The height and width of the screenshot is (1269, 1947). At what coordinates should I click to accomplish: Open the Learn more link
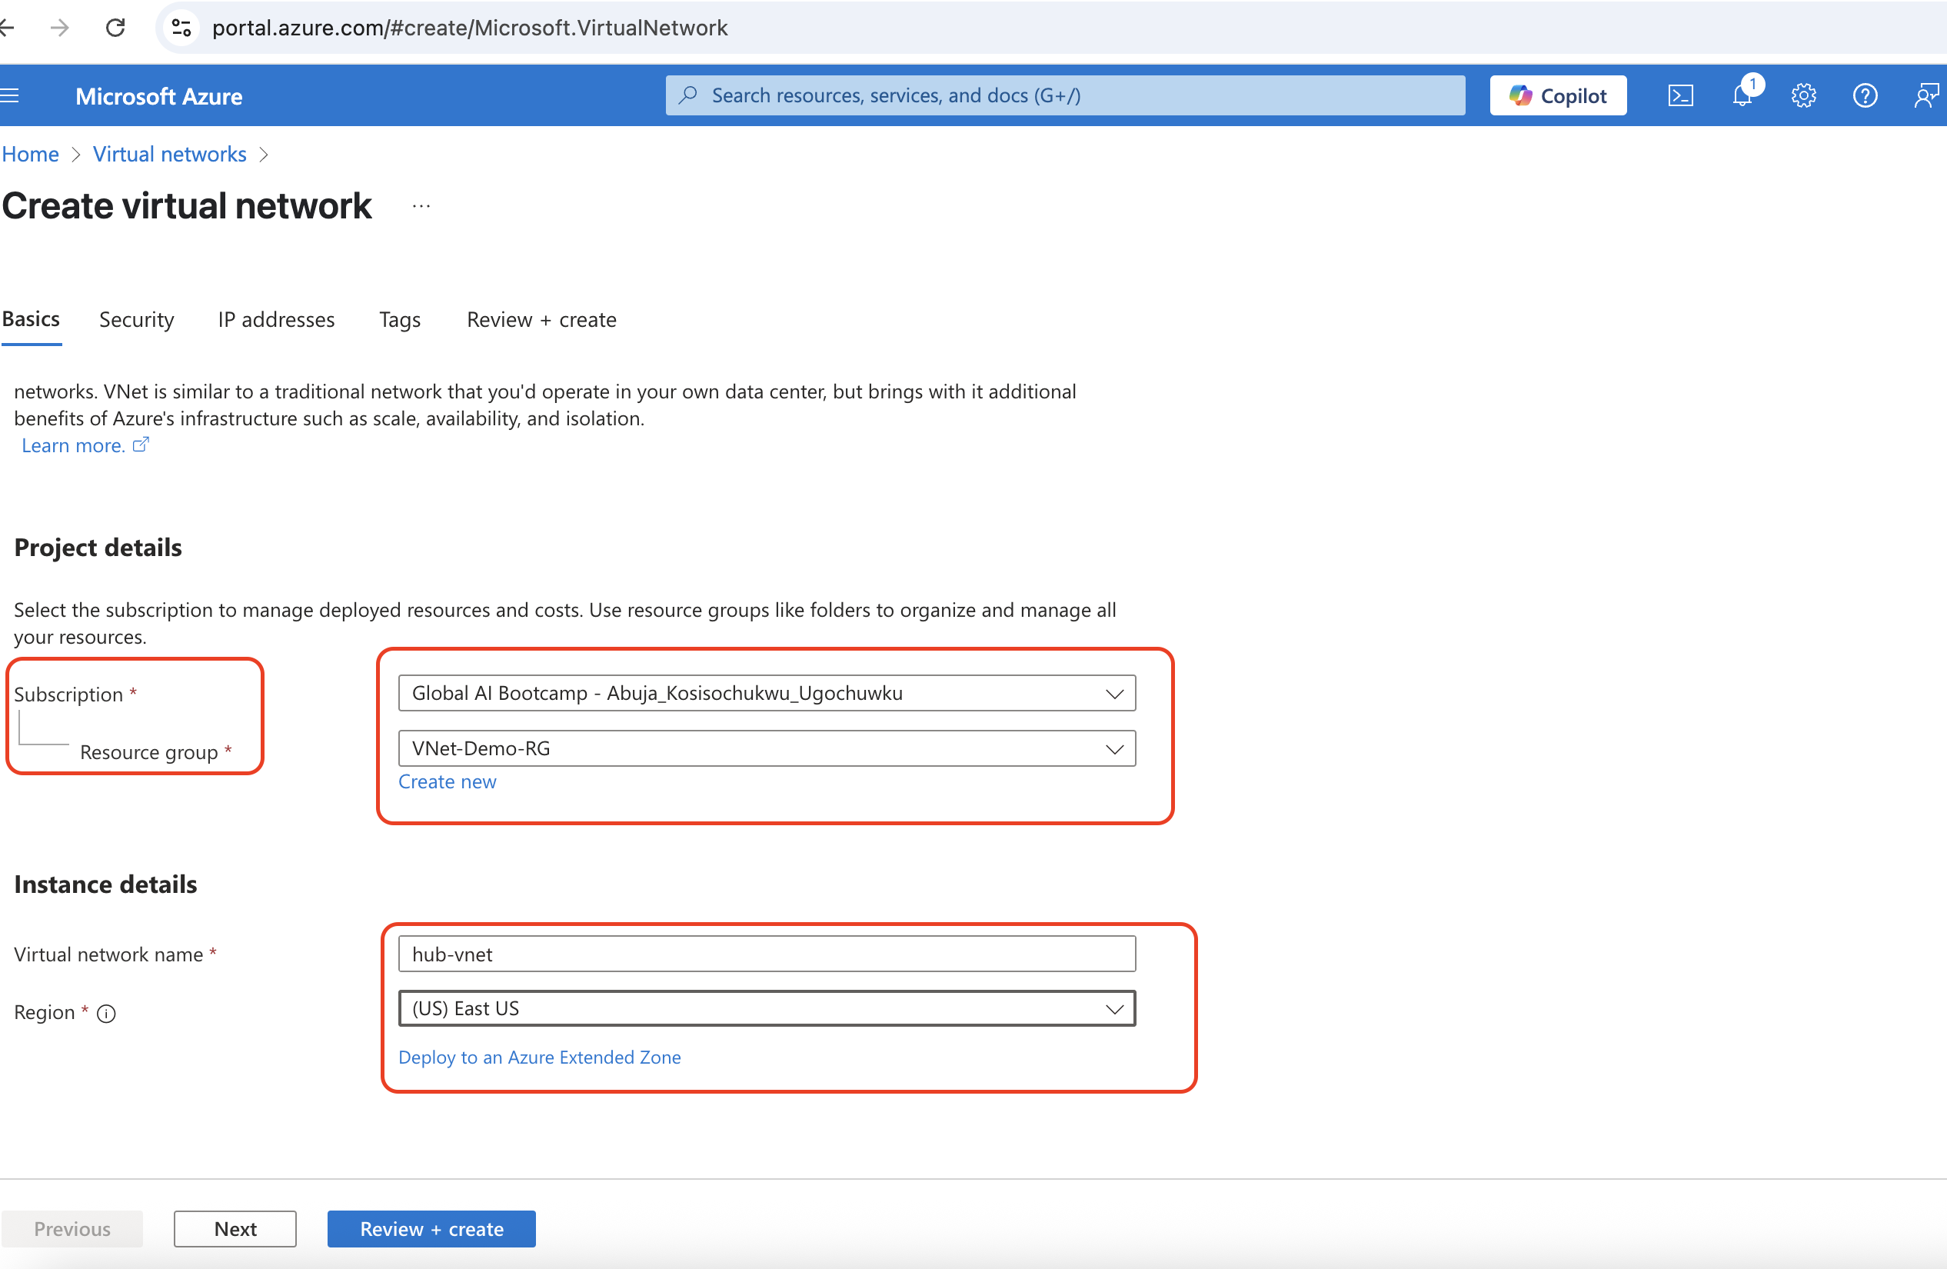pyautogui.click(x=85, y=445)
